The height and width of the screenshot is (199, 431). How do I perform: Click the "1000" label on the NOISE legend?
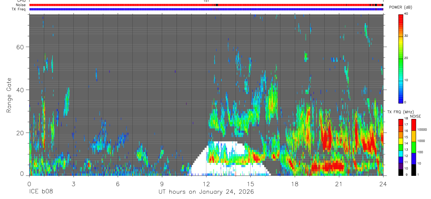[422, 141]
